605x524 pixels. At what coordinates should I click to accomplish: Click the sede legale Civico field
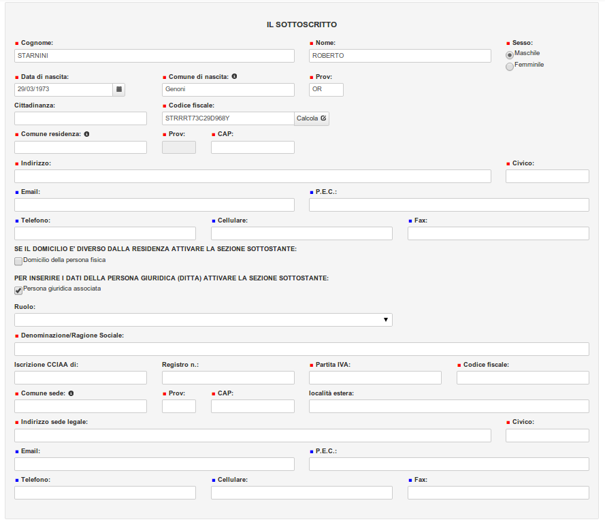548,436
